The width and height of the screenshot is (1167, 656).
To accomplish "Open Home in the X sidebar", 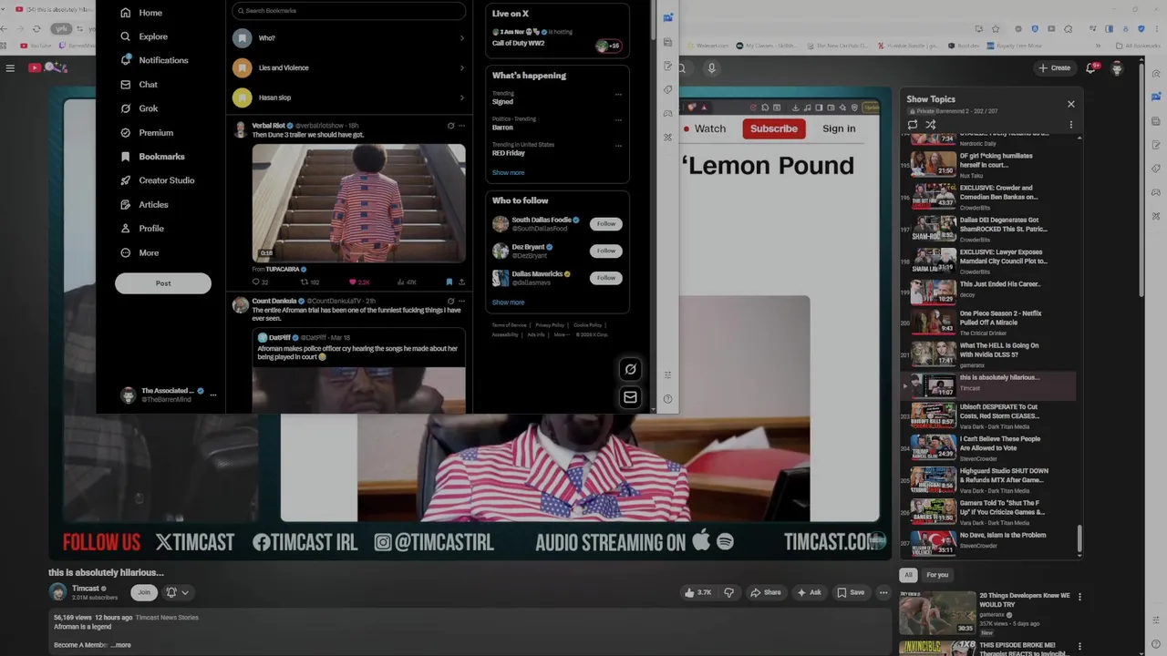I will 141,13.
